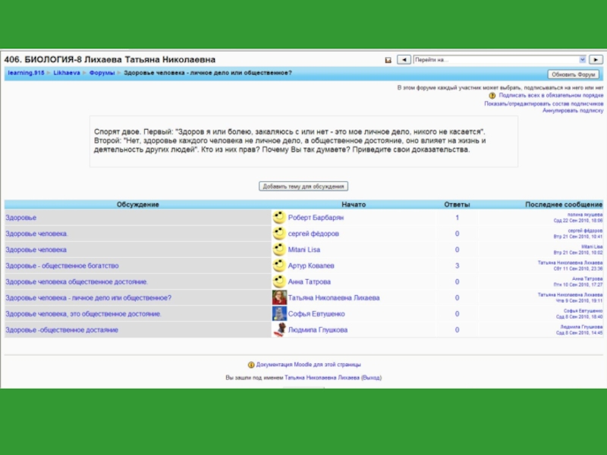Click сергей фёдоров's smiley avatar
This screenshot has width=607, height=455.
(x=279, y=234)
